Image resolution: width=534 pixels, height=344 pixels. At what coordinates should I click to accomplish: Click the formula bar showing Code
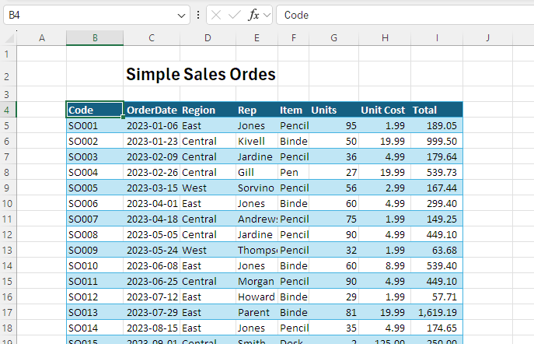pos(405,15)
